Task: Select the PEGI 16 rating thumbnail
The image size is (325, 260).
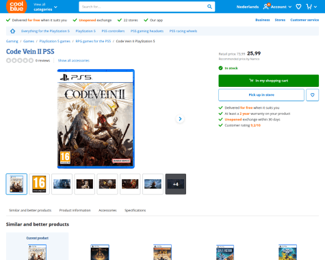Action: [x=39, y=184]
